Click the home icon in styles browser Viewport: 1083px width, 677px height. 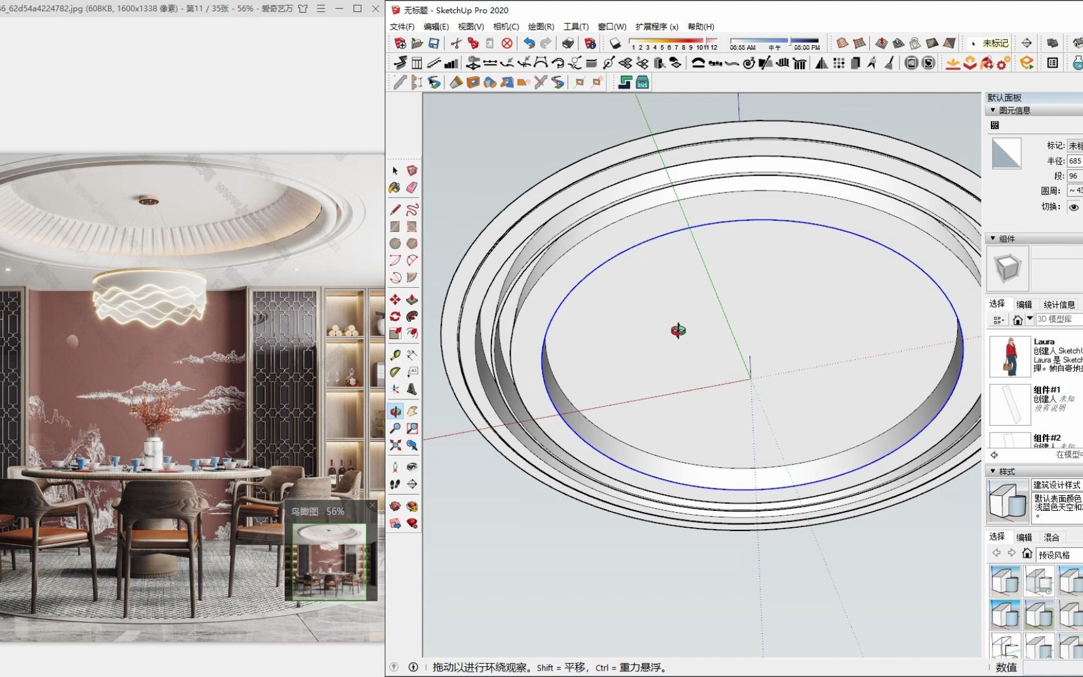click(1027, 553)
